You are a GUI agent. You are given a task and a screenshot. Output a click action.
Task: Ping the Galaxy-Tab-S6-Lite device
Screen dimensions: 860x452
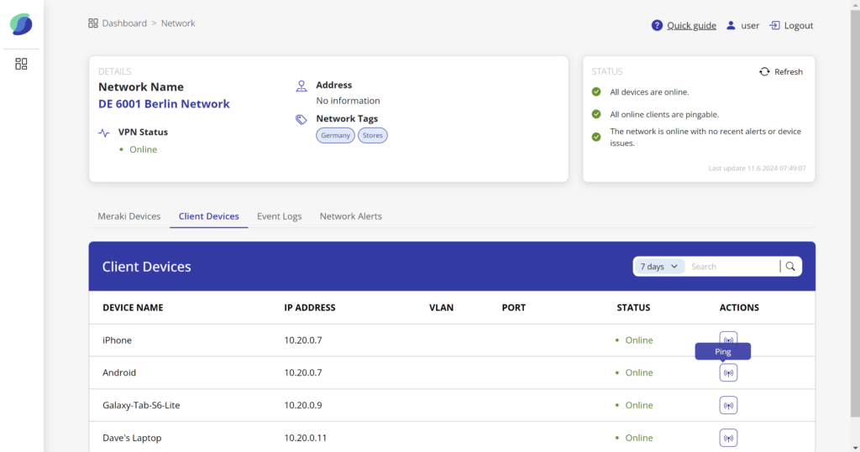tap(728, 405)
